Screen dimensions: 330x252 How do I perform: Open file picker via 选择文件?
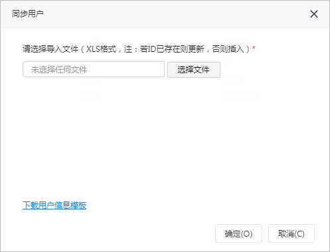194,70
